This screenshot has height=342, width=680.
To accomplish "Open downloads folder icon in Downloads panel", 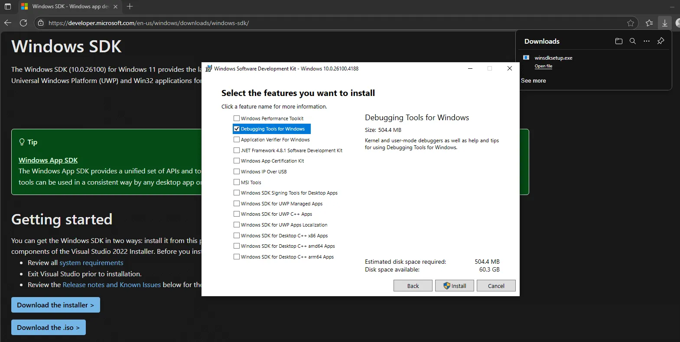I will click(x=618, y=41).
